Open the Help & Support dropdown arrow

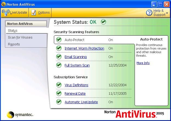click(167, 13)
